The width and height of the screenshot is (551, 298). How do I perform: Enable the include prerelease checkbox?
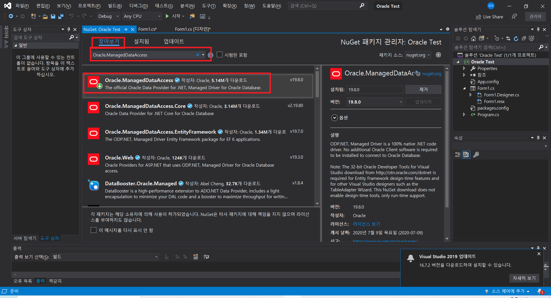[x=220, y=54]
